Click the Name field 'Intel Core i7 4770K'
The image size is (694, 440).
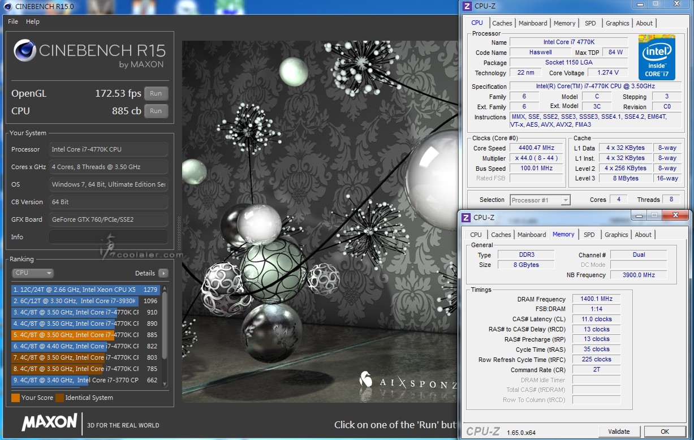coord(568,42)
